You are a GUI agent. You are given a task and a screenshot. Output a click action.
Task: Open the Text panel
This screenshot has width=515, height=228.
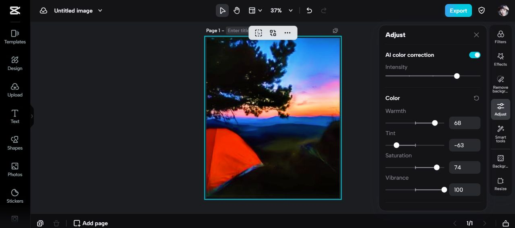pos(15,117)
